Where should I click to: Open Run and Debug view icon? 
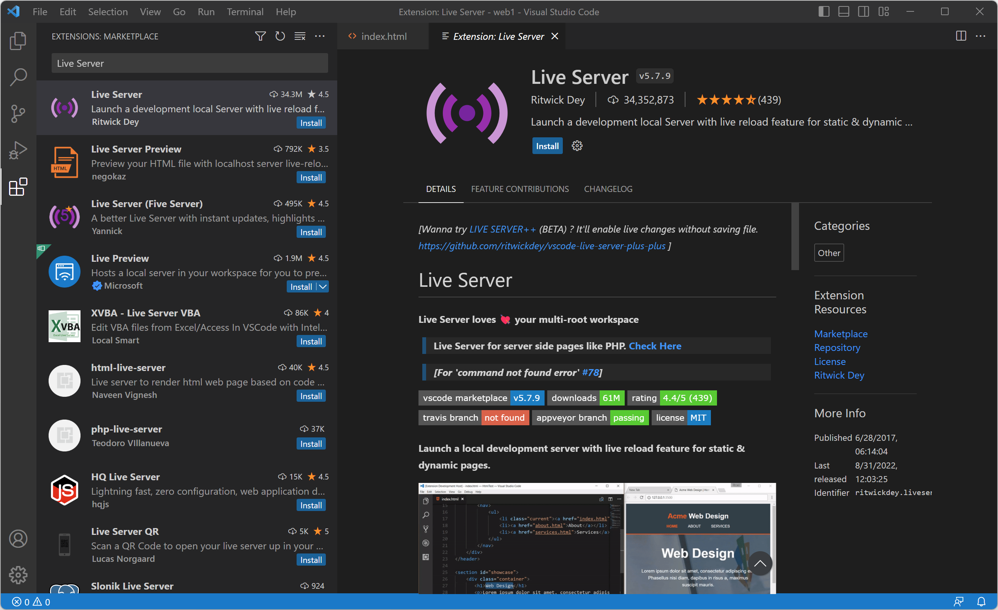(x=18, y=150)
